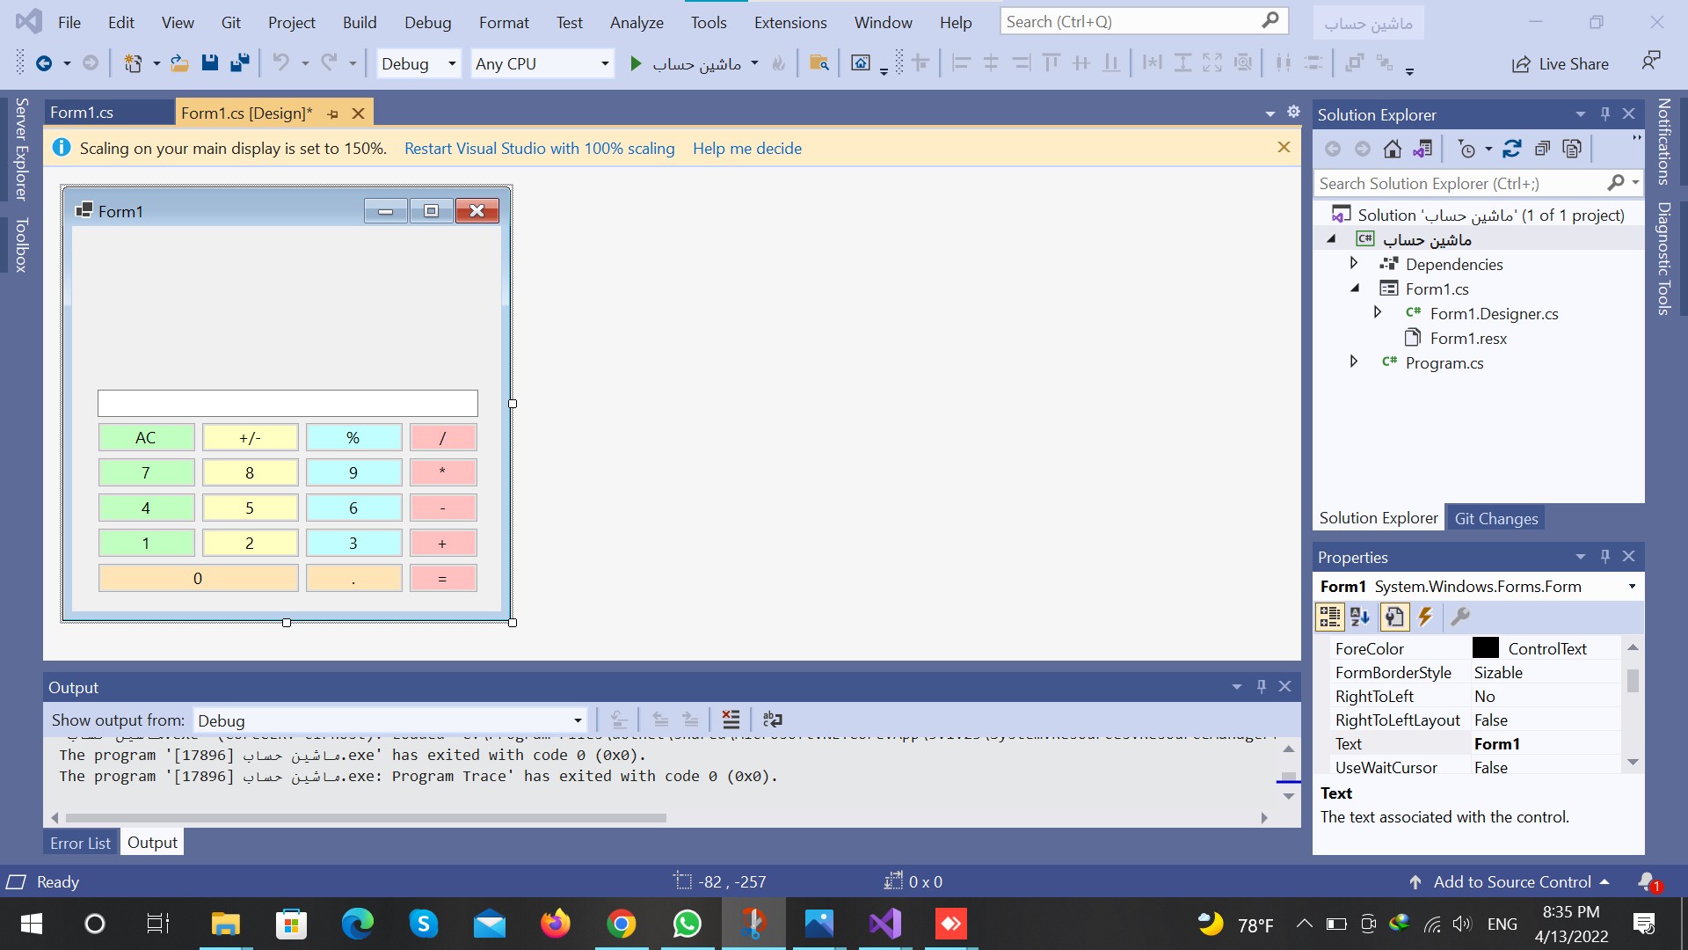This screenshot has width=1688, height=950.
Task: Switch to the Git Changes tab
Action: click(1495, 518)
